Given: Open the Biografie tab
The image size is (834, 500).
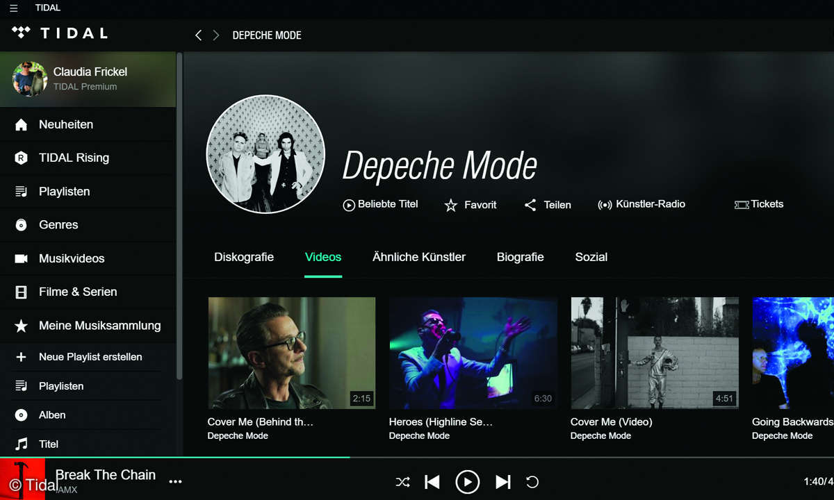Looking at the screenshot, I should click(x=521, y=257).
